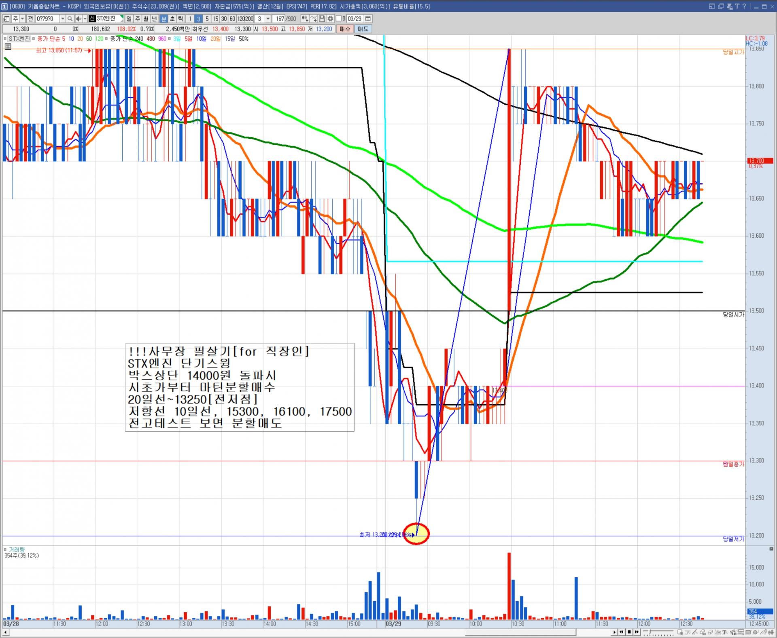Expand the stock code 077970 dropdown
777x638 pixels.
click(62, 19)
